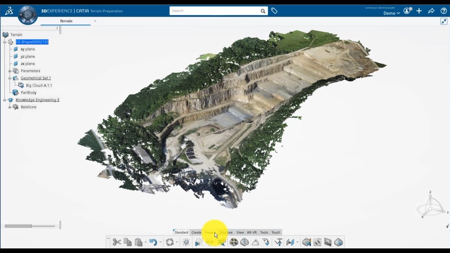
Task: Select the Terrain document tab
Action: click(66, 21)
